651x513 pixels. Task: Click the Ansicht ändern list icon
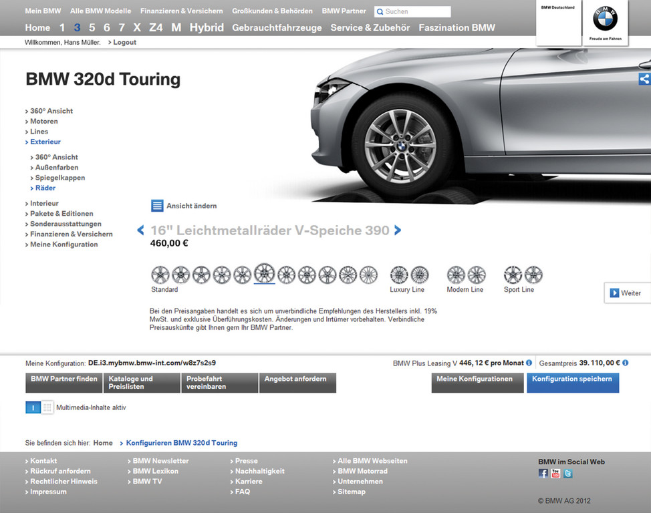[x=157, y=206]
